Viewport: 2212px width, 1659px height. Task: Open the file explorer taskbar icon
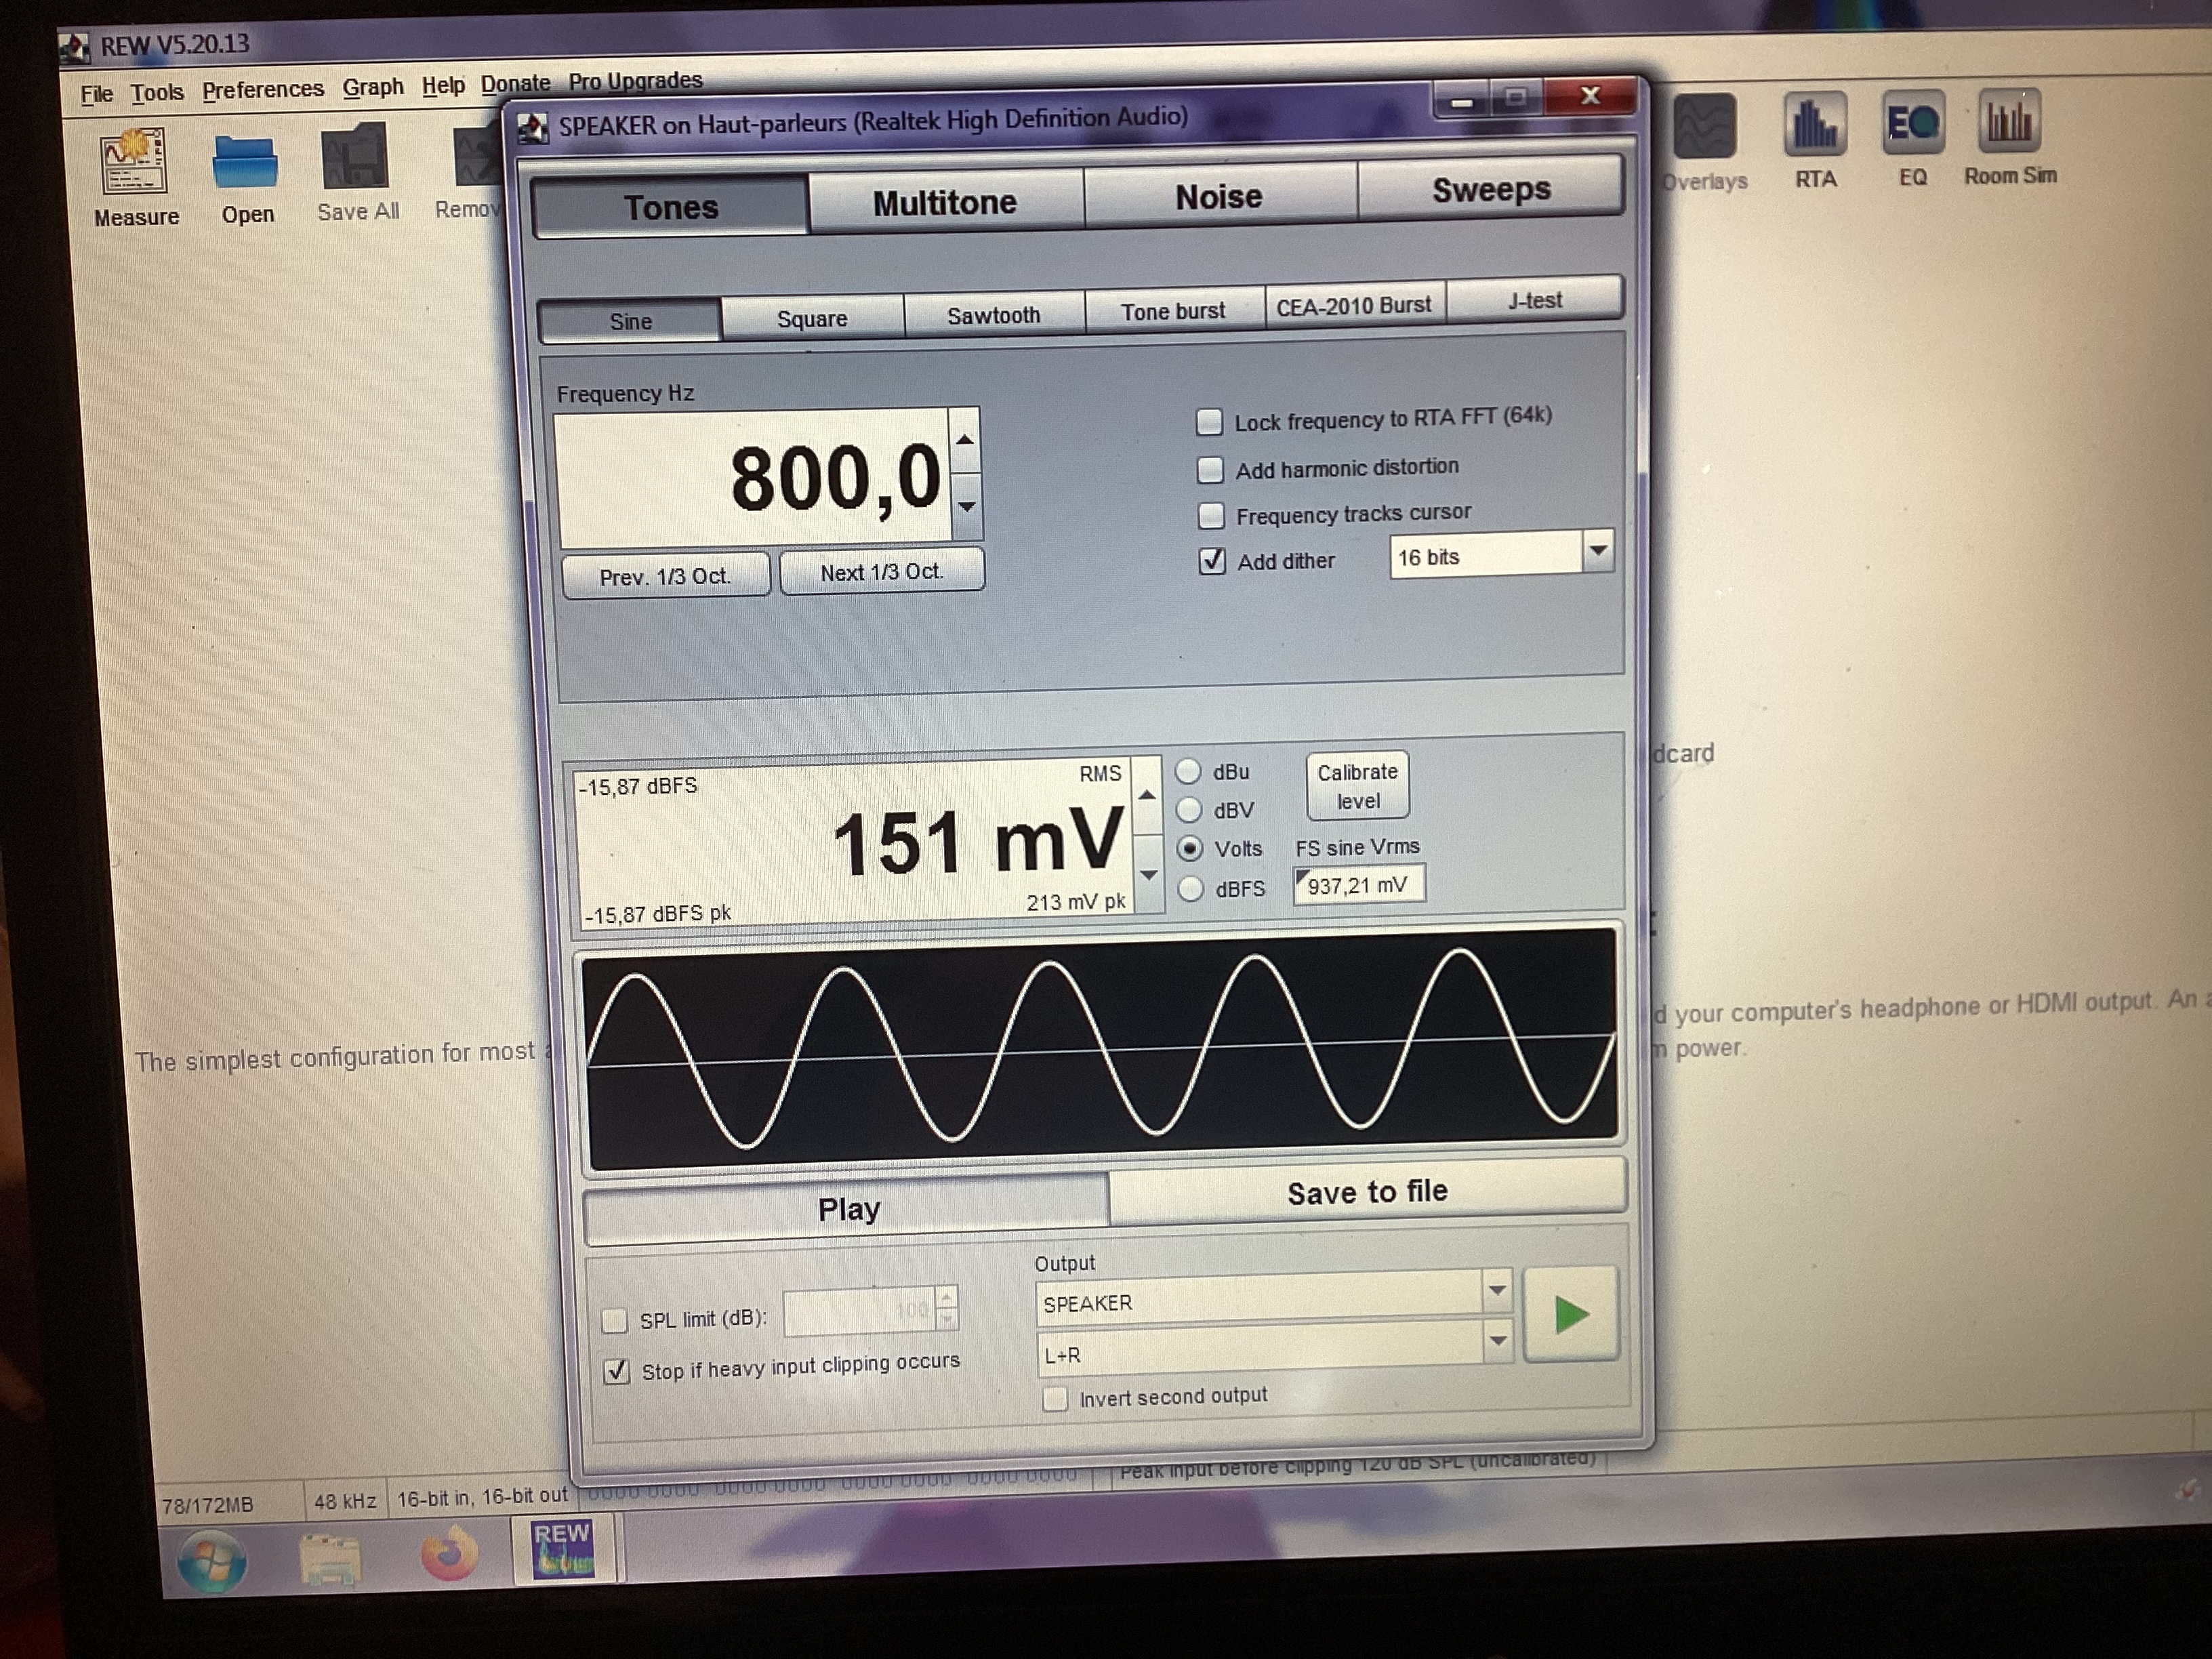330,1559
